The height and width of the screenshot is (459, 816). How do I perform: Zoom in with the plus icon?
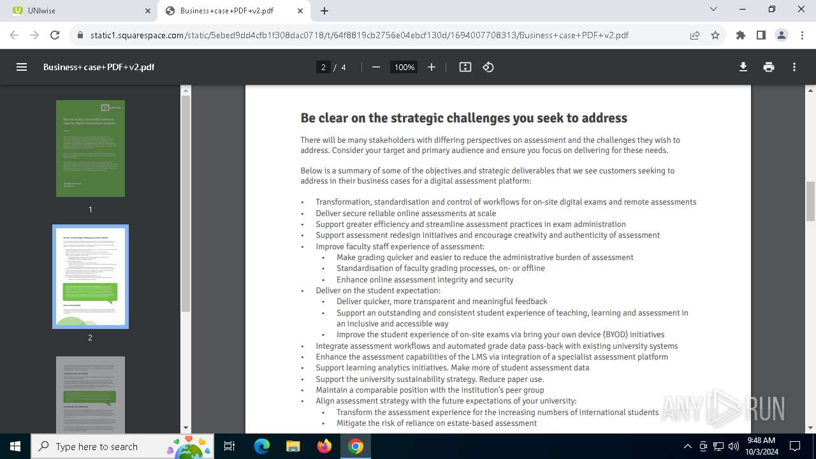tap(432, 67)
